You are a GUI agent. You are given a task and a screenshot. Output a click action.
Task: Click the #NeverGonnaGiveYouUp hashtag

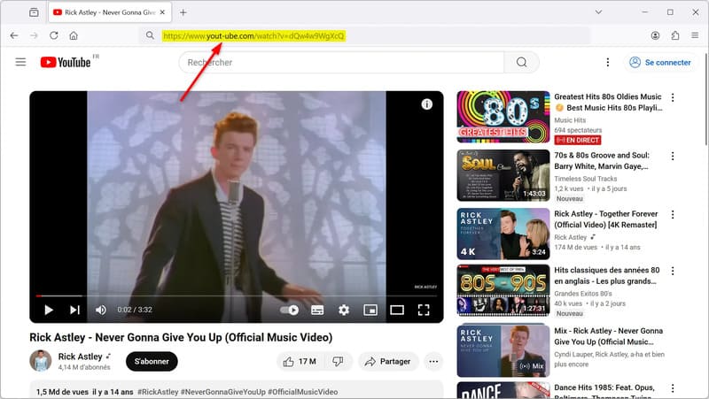click(x=223, y=392)
